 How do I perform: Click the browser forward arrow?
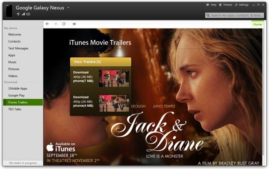pos(55,24)
